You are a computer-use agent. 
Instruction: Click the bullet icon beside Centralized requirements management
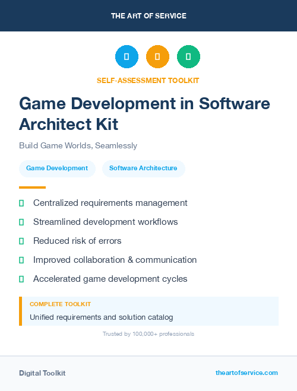coord(21,204)
